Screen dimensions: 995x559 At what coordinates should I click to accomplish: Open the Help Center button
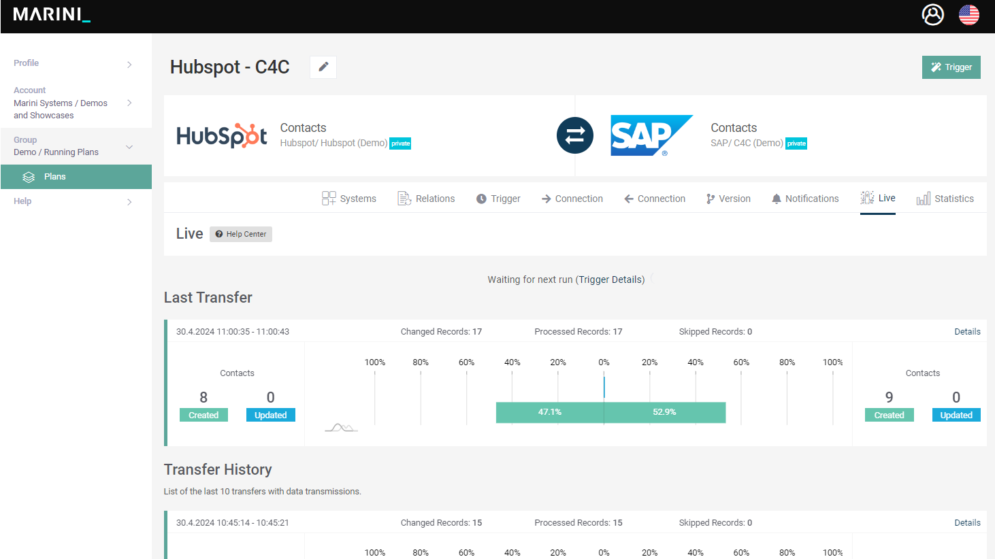pyautogui.click(x=241, y=234)
